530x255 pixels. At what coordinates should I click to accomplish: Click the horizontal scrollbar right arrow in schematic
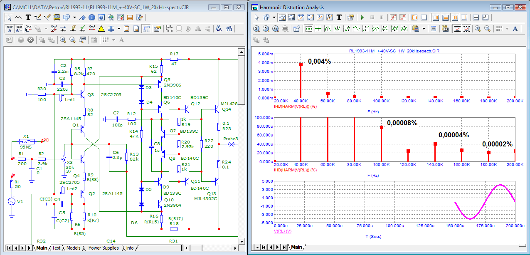pyautogui.click(x=234, y=248)
